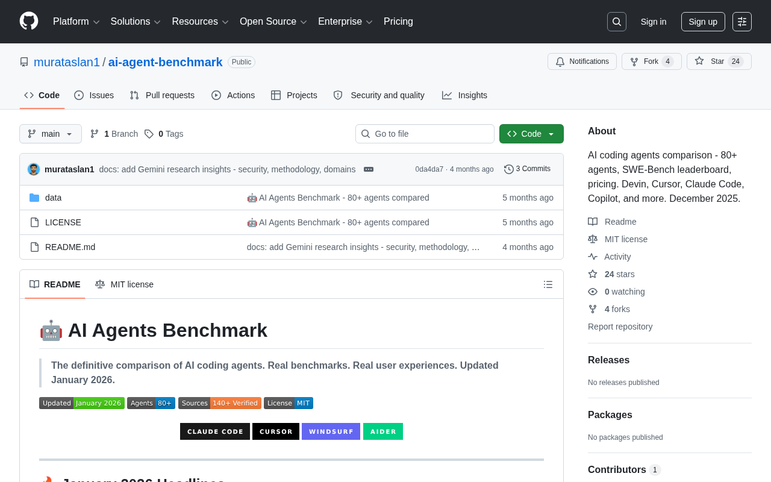Image resolution: width=771 pixels, height=482 pixels.
Task: Click the License MIT badge
Action: [x=289, y=403]
